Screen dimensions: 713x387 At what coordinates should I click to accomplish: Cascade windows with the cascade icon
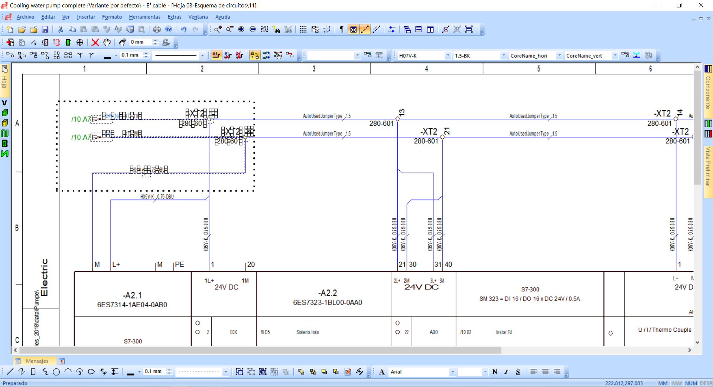[x=407, y=29]
